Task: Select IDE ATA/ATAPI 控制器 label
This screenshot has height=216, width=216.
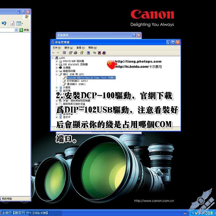Action: [75, 64]
